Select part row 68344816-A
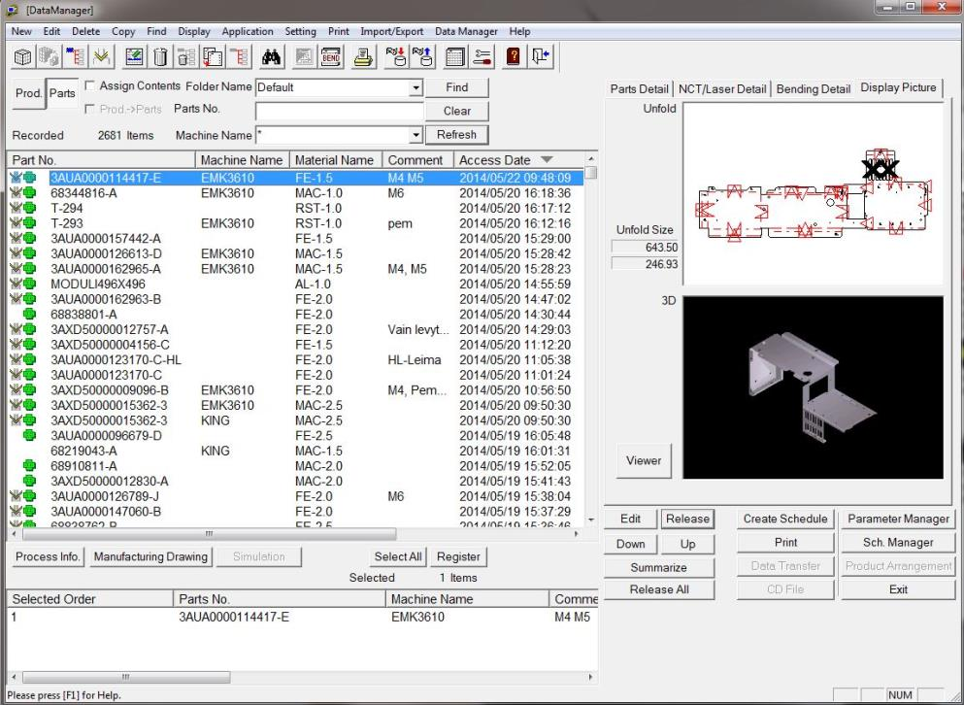 coord(295,193)
